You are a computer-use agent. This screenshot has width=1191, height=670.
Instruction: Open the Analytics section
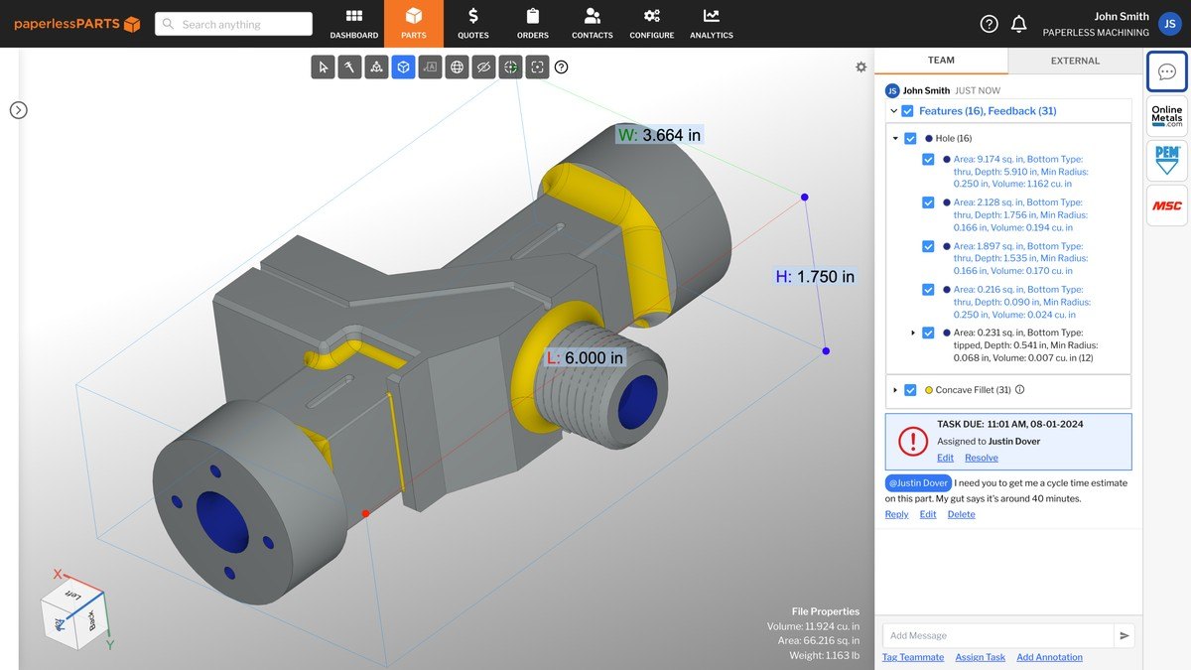click(712, 24)
